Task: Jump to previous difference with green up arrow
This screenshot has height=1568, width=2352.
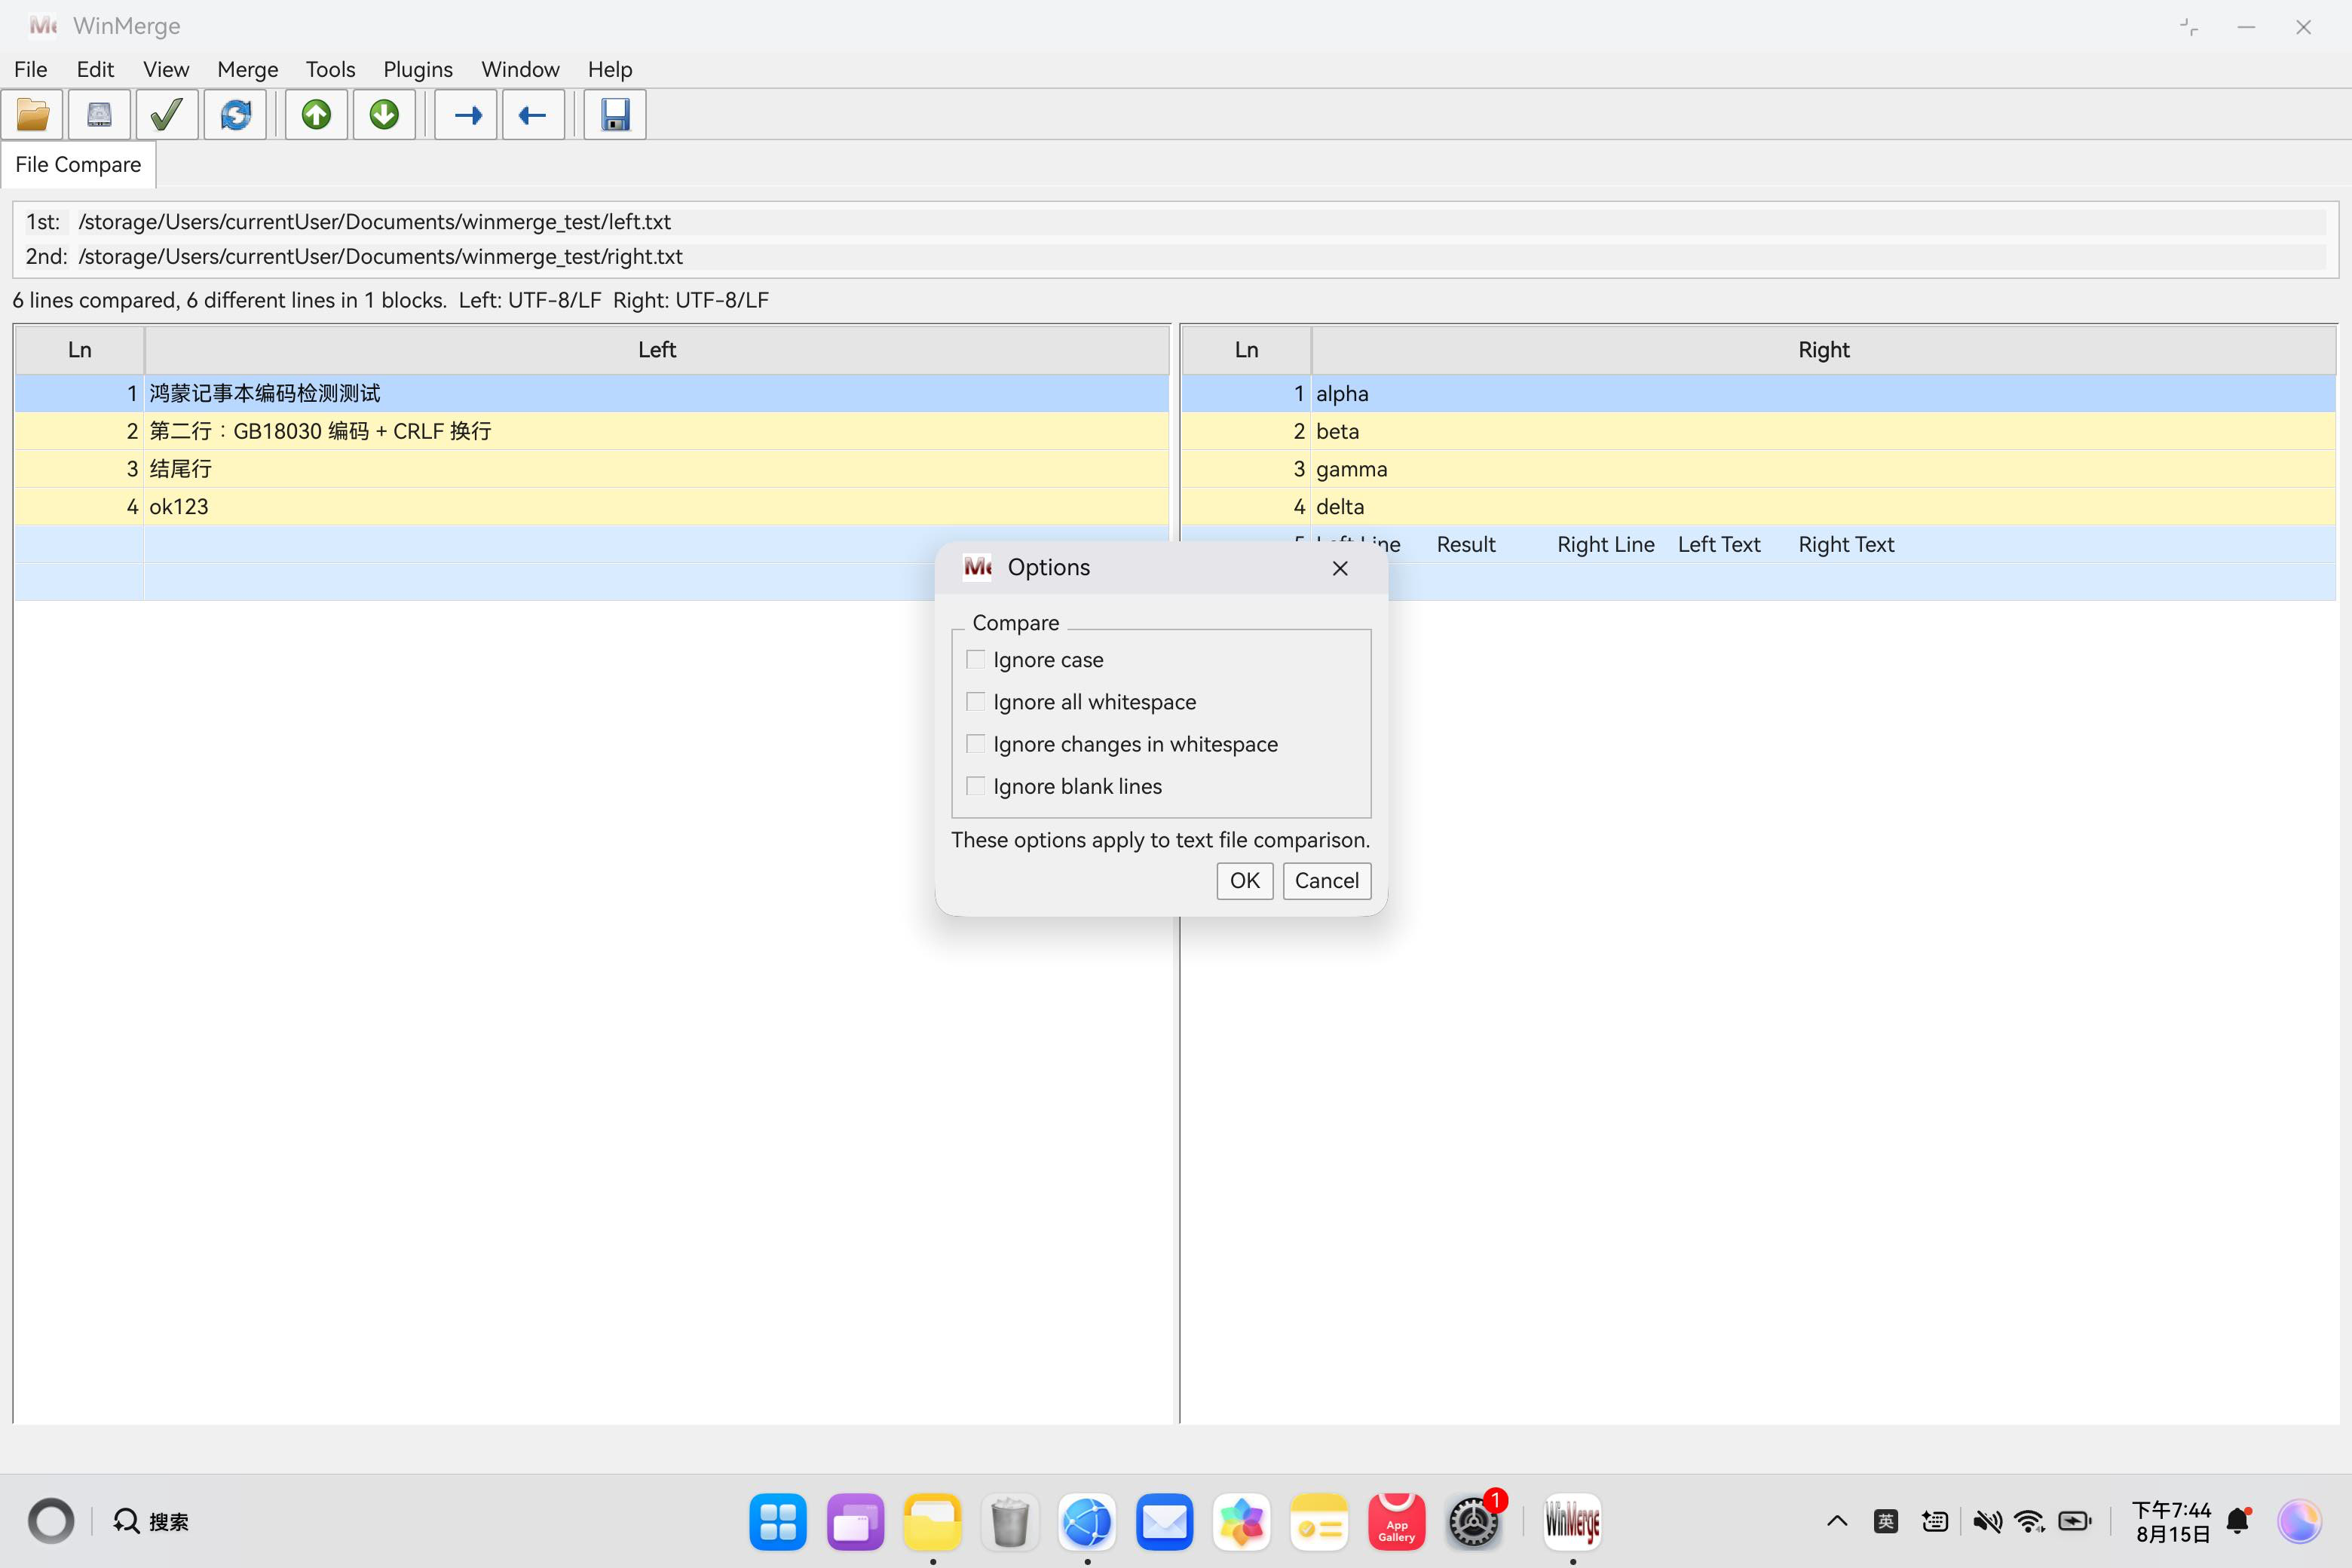Action: (x=317, y=115)
